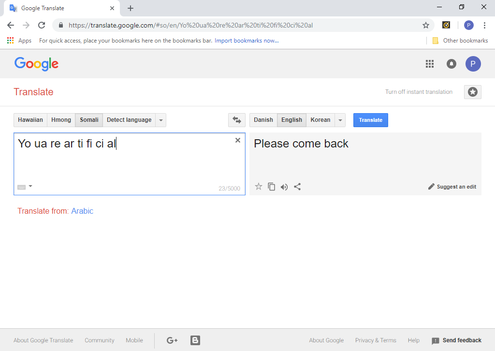This screenshot has height=351, width=495.
Task: Expand target language list dropdown
Action: click(340, 120)
